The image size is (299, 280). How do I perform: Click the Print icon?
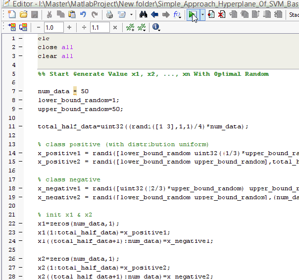pos(109,15)
